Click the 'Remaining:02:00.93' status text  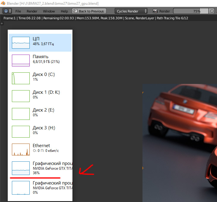point(58,18)
